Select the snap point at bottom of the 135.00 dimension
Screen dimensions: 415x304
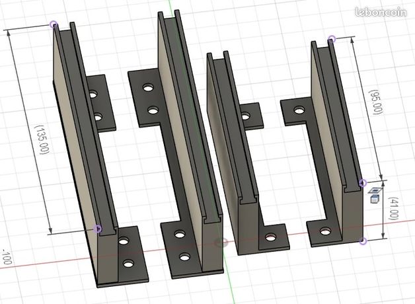pos(98,229)
